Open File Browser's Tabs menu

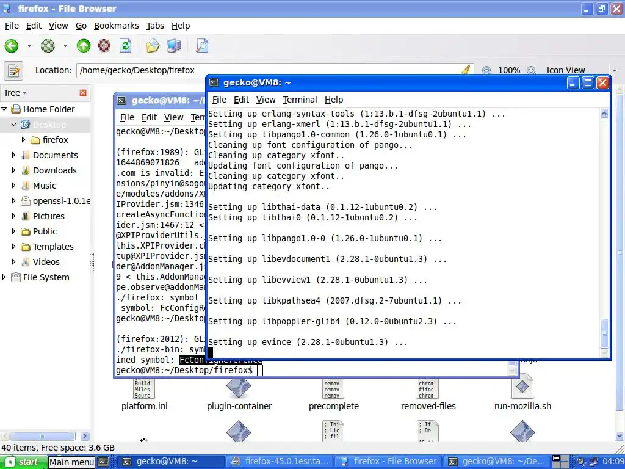pyautogui.click(x=155, y=26)
